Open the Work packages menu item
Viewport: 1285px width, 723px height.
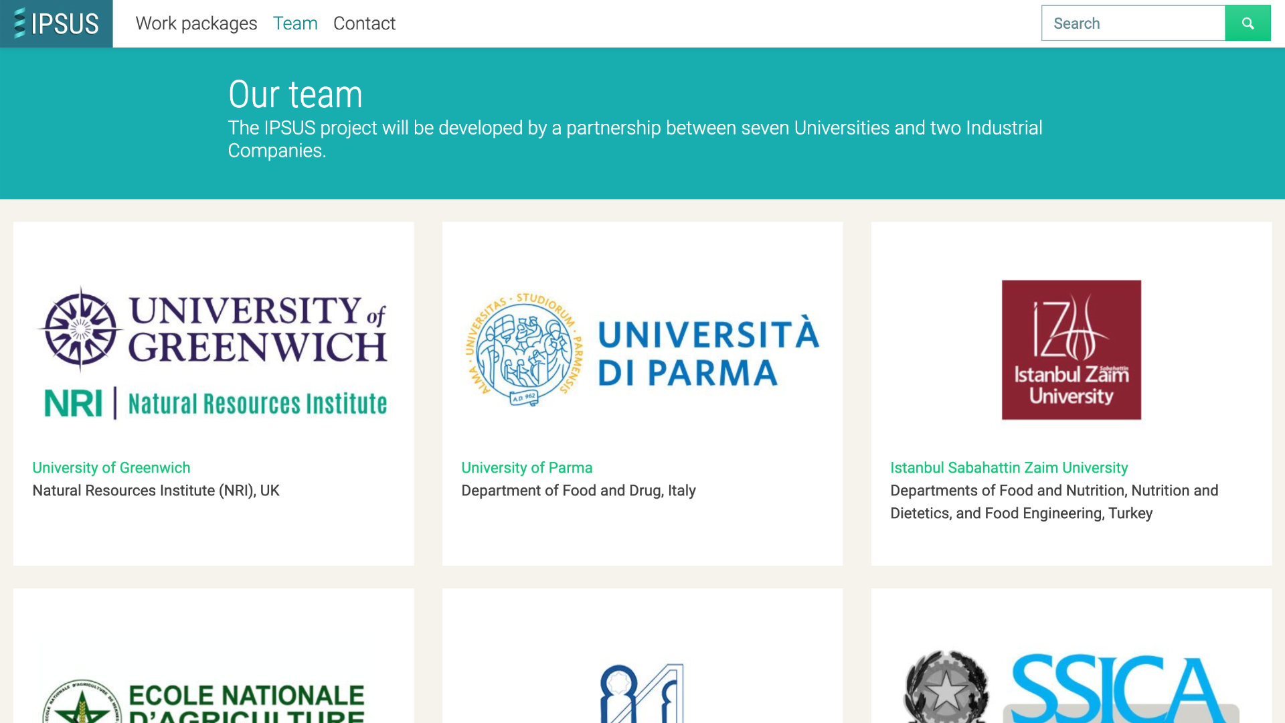pos(196,23)
